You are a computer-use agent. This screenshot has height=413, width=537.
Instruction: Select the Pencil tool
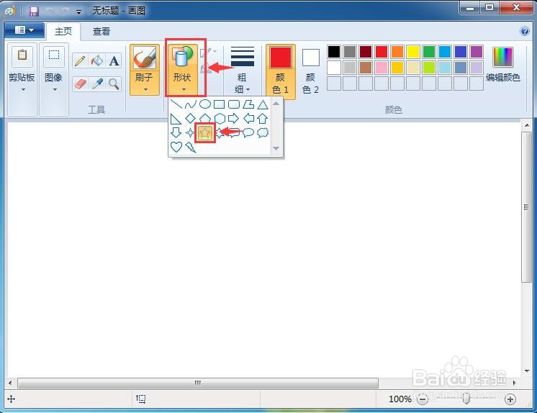(x=80, y=61)
